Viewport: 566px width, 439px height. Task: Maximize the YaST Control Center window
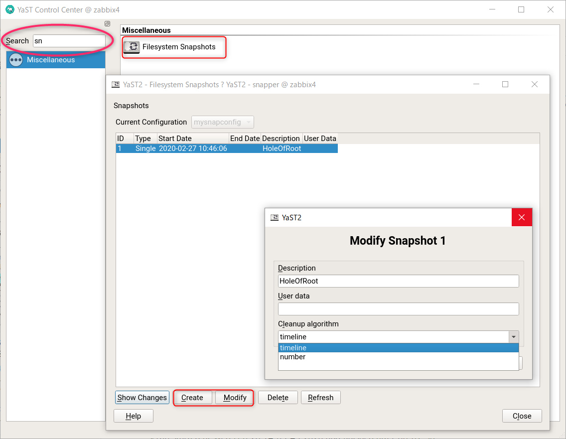click(521, 10)
